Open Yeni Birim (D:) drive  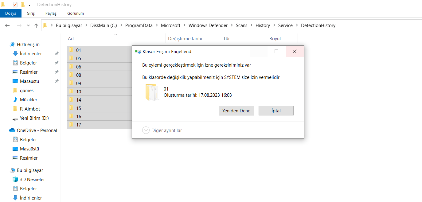tap(34, 118)
